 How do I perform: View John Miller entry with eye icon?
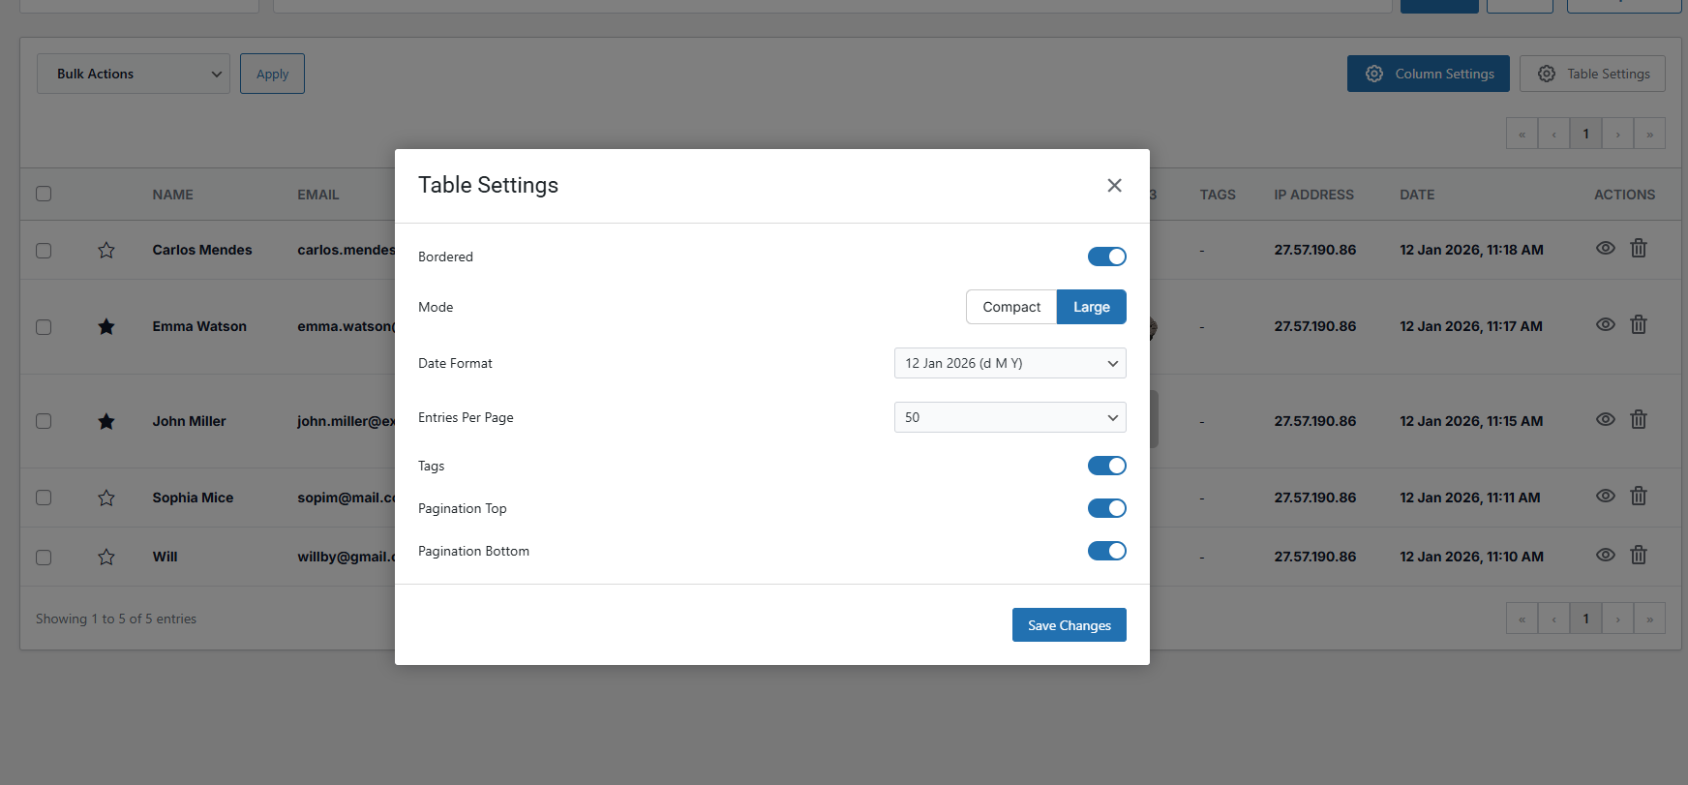[x=1605, y=420]
